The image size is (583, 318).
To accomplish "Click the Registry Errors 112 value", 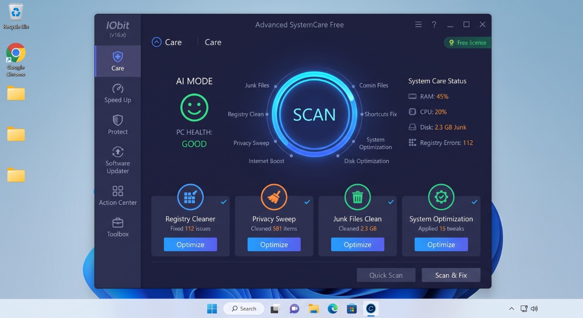I will click(468, 143).
